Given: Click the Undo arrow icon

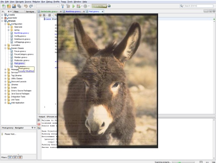Looking at the screenshot, I should point(26,6).
